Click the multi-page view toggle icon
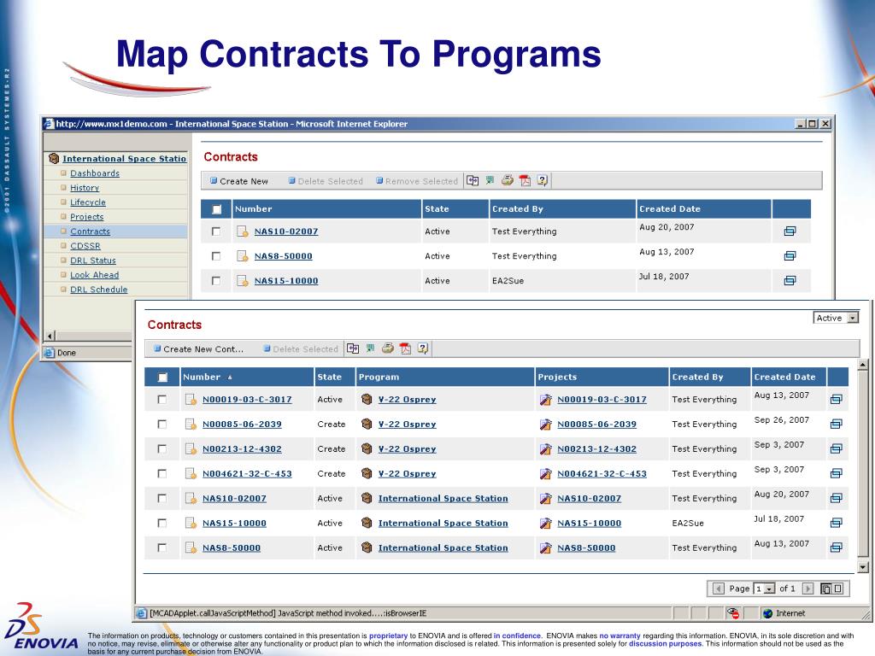The image size is (875, 656). coord(826,589)
